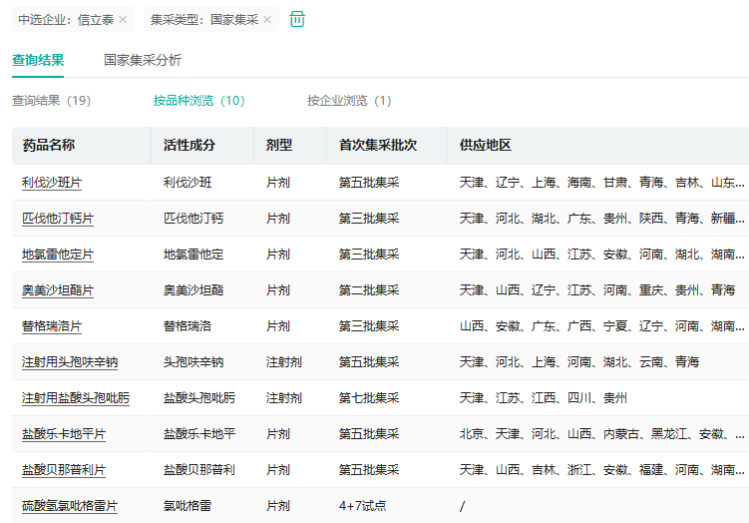Show 查询结果 (19) list view

[x=51, y=101]
